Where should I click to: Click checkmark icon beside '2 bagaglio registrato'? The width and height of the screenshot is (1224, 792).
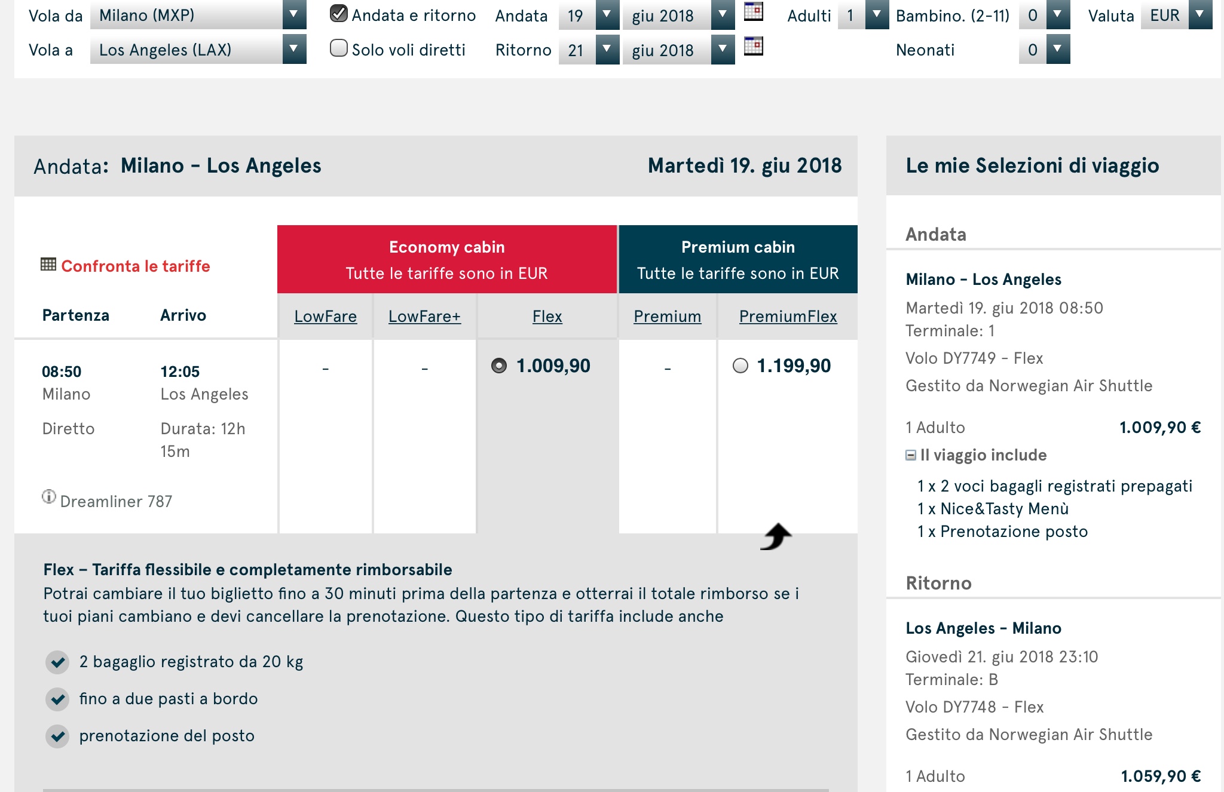coord(58,662)
